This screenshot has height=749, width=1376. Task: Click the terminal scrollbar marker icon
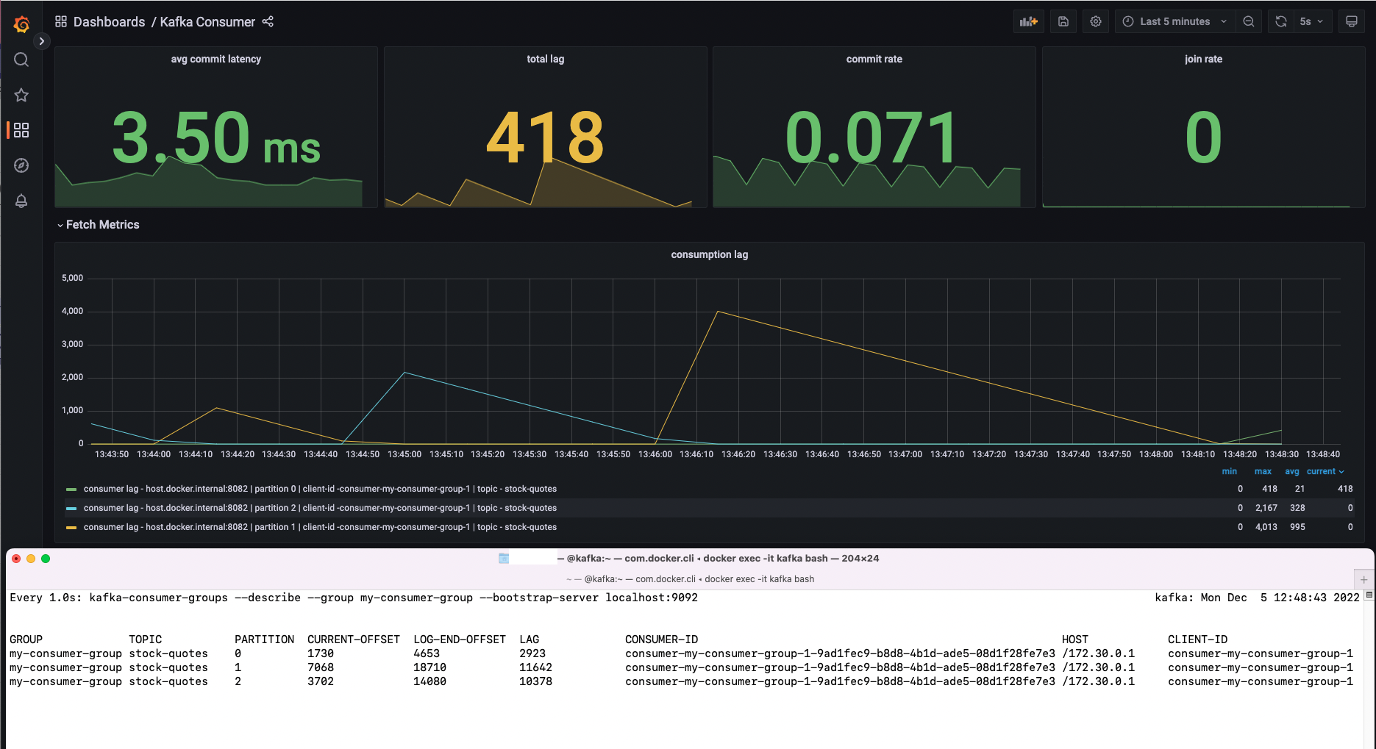[1369, 595]
